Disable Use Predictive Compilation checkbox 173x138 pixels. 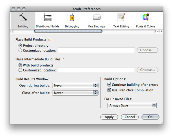coord(109,90)
